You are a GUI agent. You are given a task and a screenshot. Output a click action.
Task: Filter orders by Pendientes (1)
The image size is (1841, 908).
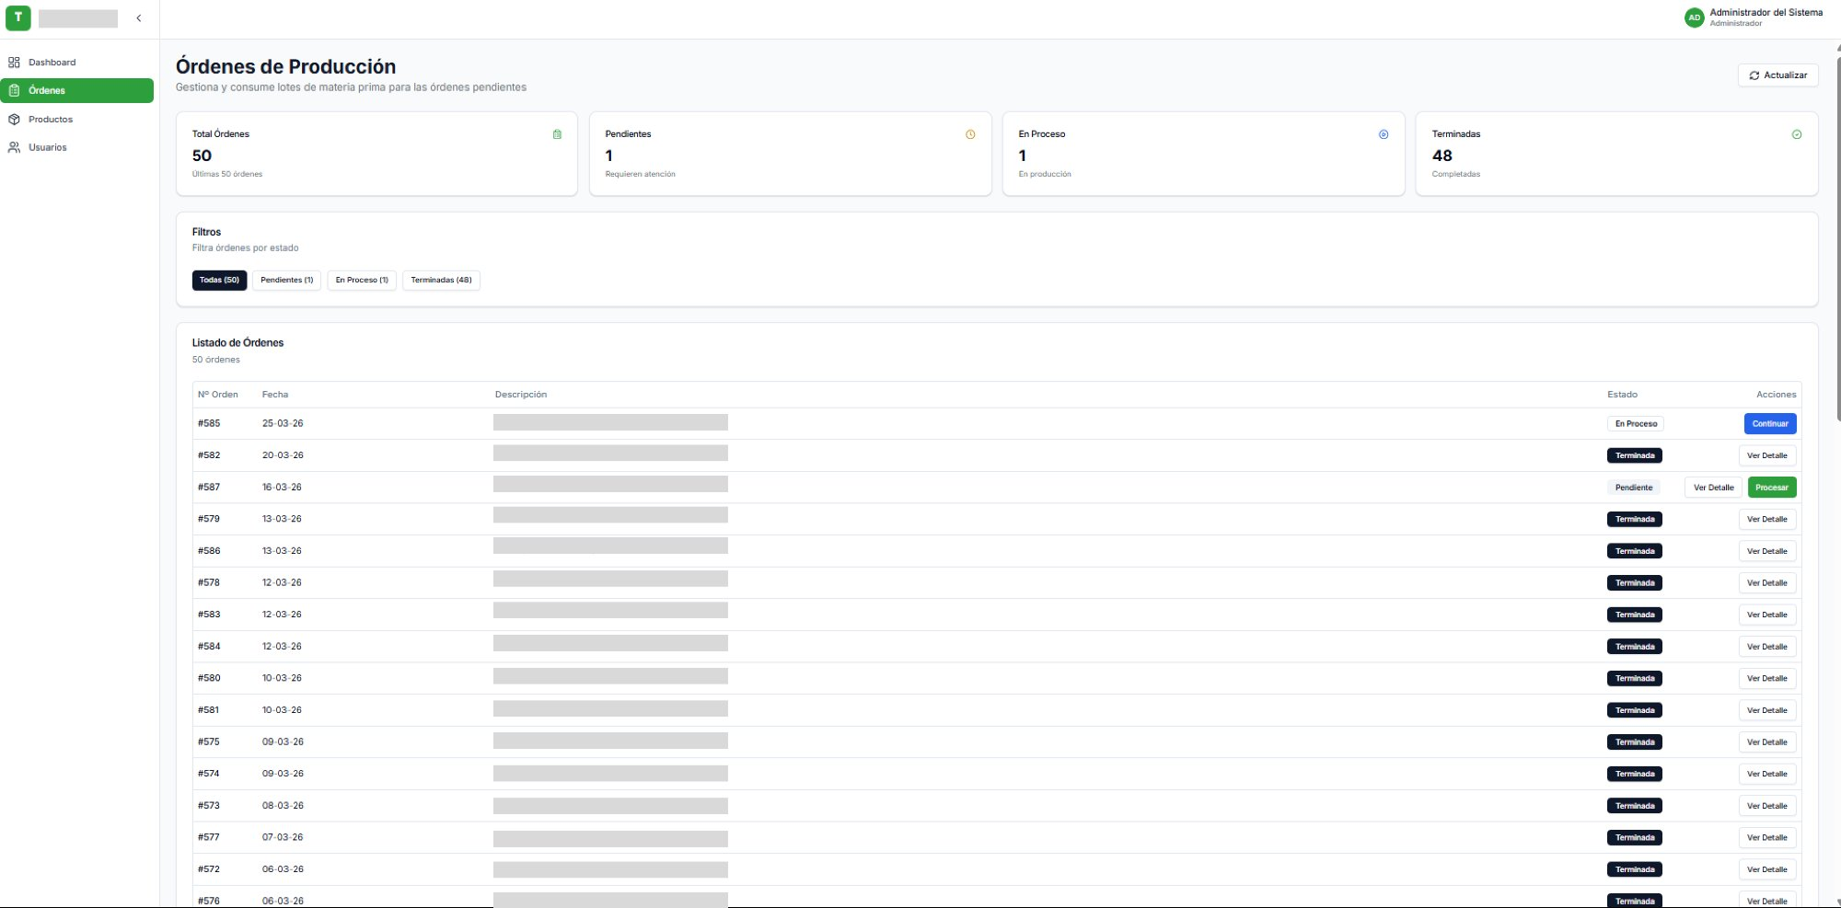286,280
